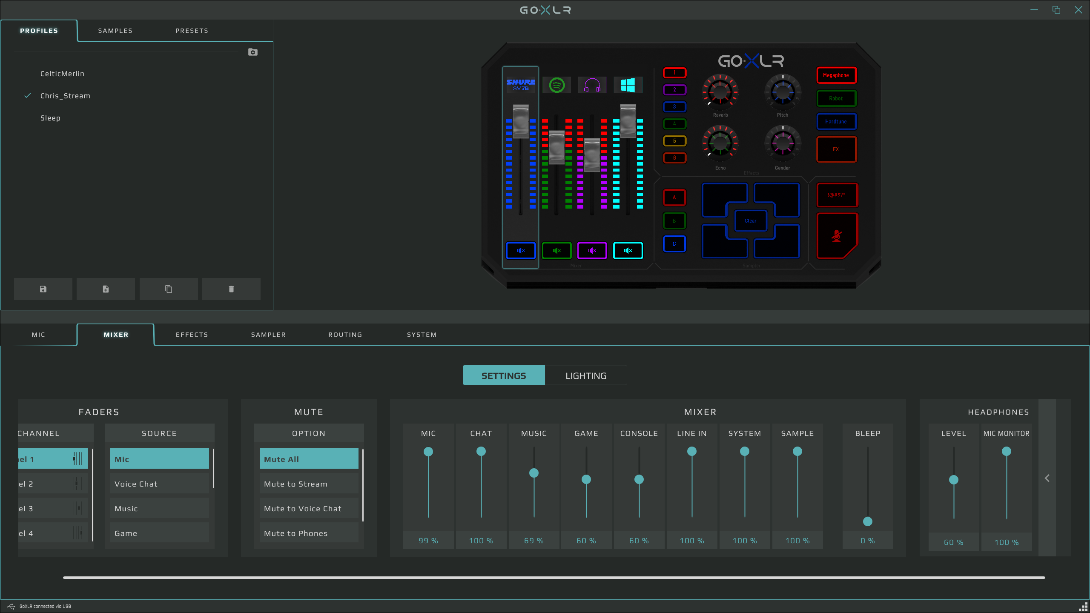Open the Effects tab

pyautogui.click(x=192, y=335)
